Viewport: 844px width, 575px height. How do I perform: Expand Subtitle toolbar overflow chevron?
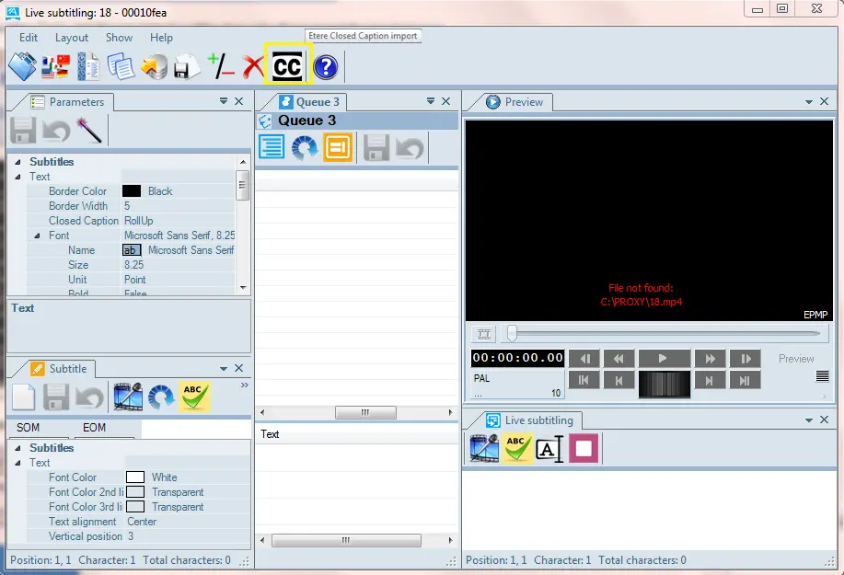point(244,385)
